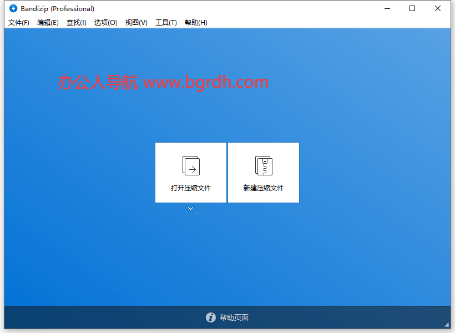Open the 帮助 menu
Screen dimensions: 455x333
click(195, 22)
